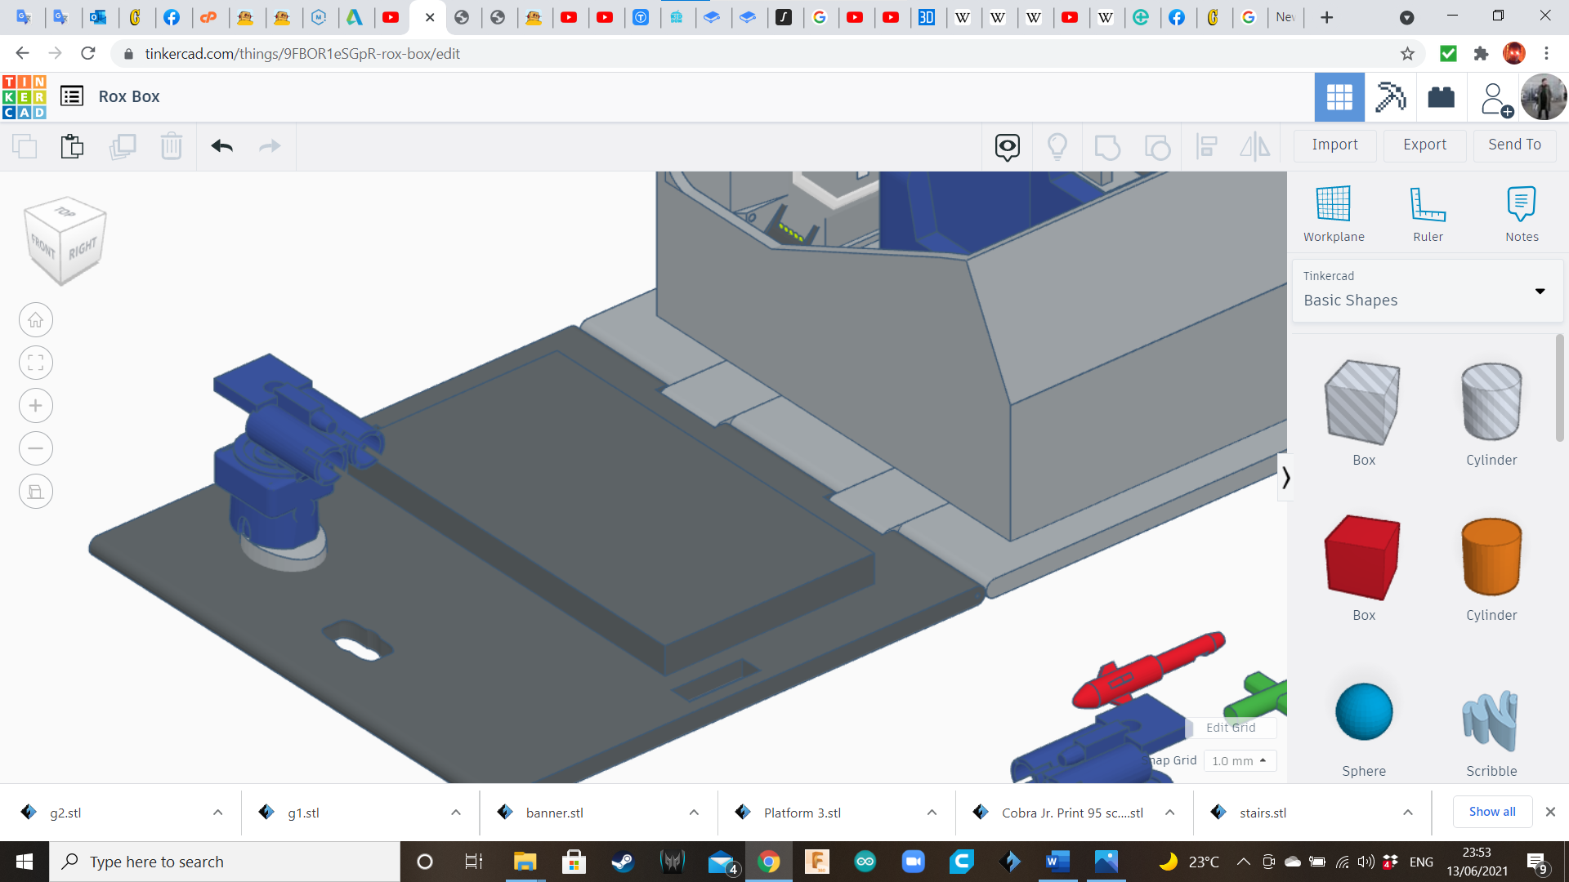This screenshot has height=882, width=1569.
Task: Open the Export menu
Action: (x=1424, y=145)
